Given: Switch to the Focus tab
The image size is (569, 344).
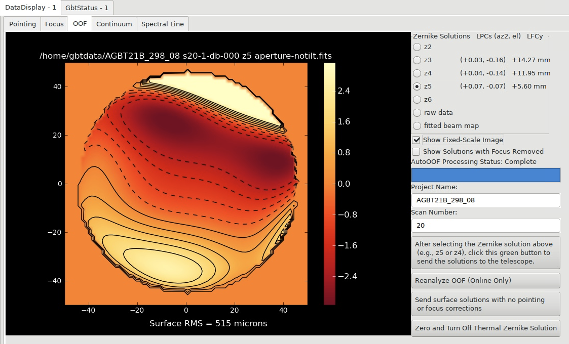Looking at the screenshot, I should click(x=54, y=24).
